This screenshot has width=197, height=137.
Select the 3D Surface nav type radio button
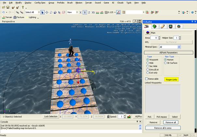(x=165, y=63)
